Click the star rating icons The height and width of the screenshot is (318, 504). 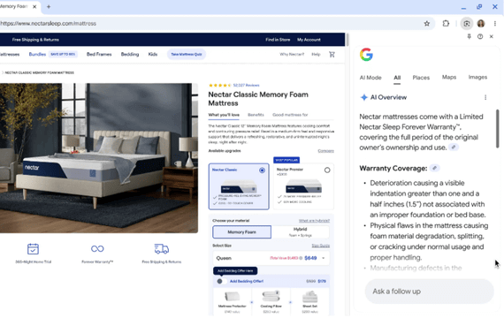220,86
